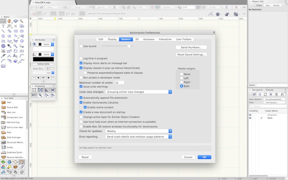288x180 pixels.
Task: Toggle visibility eye for Dimension class
Action: 250,115
